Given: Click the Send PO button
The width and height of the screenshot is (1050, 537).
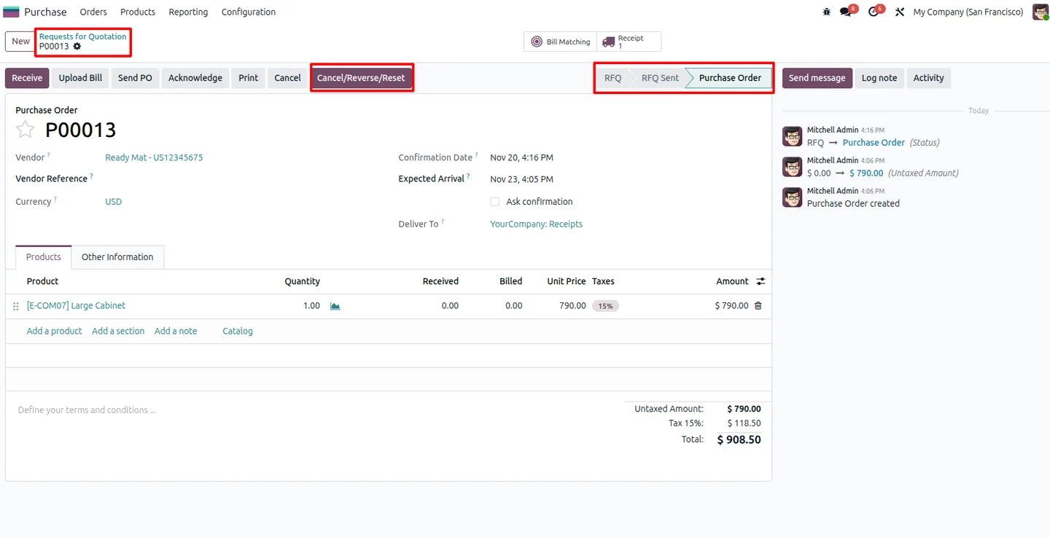Looking at the screenshot, I should 135,78.
